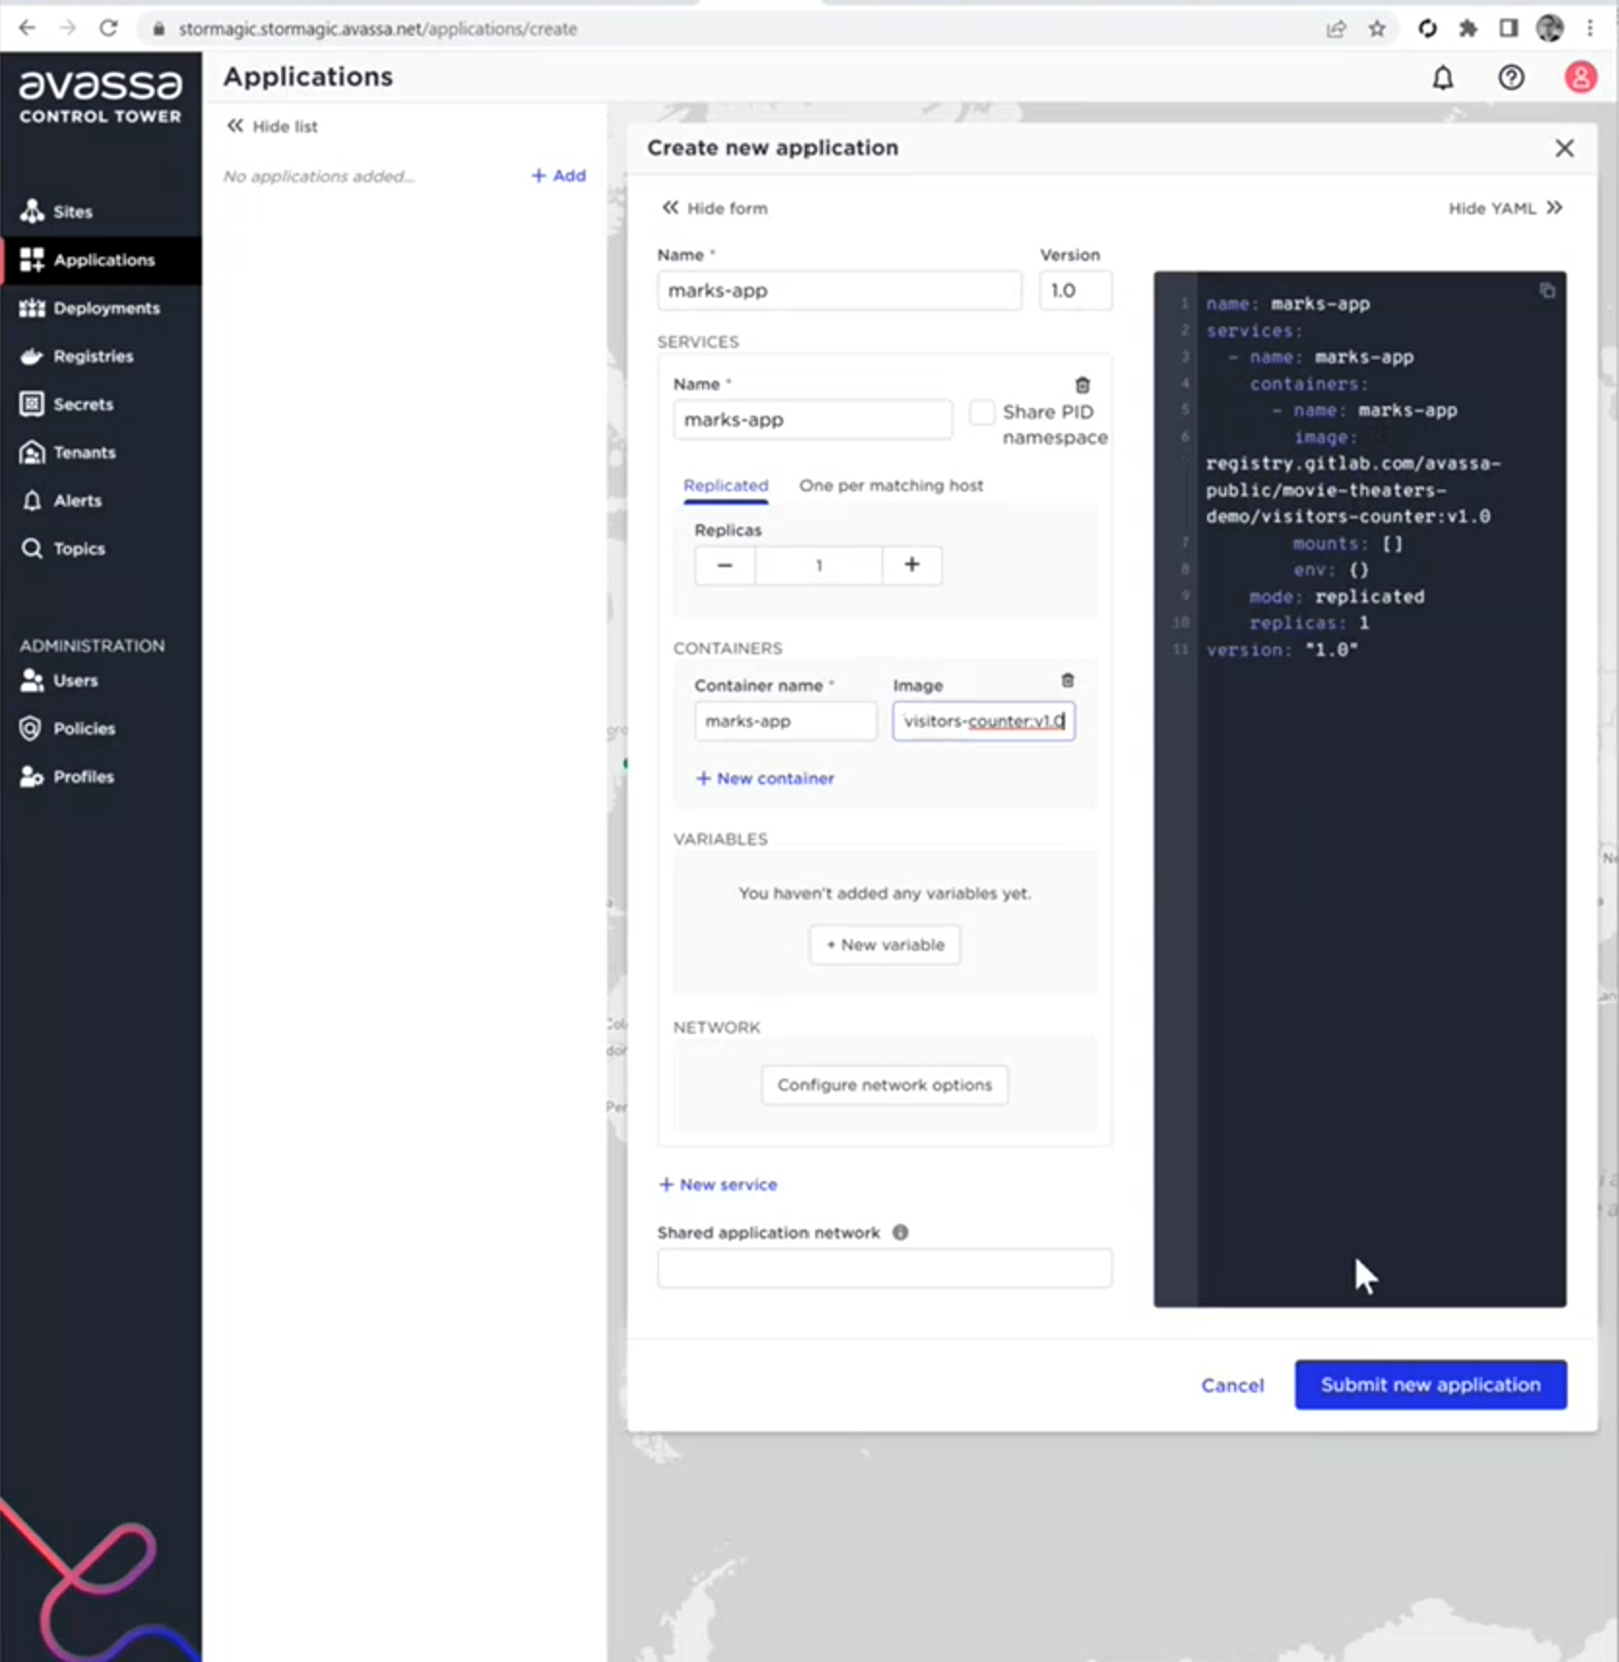Copy YAML with the copy icon
This screenshot has width=1619, height=1662.
pyautogui.click(x=1547, y=291)
